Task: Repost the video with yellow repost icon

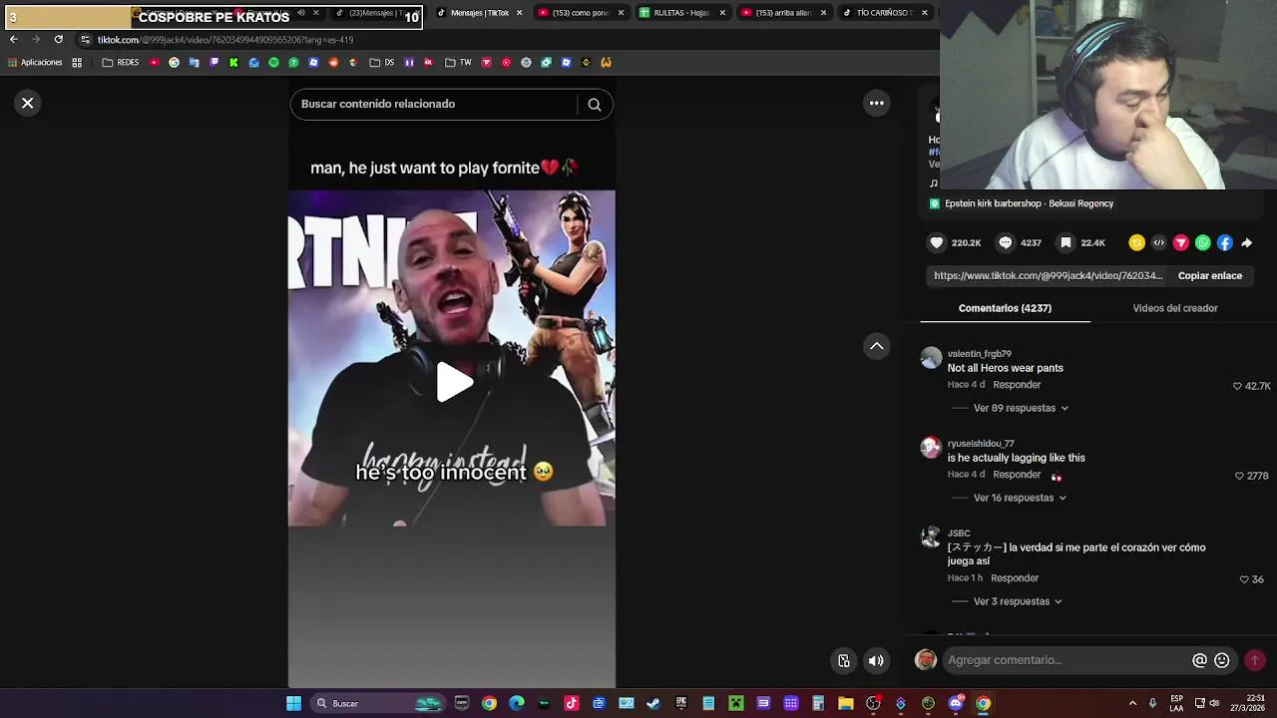Action: 1136,242
